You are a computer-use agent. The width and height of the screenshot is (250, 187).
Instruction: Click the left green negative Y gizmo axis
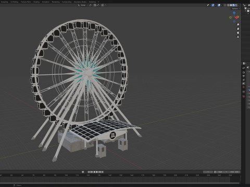point(230,17)
